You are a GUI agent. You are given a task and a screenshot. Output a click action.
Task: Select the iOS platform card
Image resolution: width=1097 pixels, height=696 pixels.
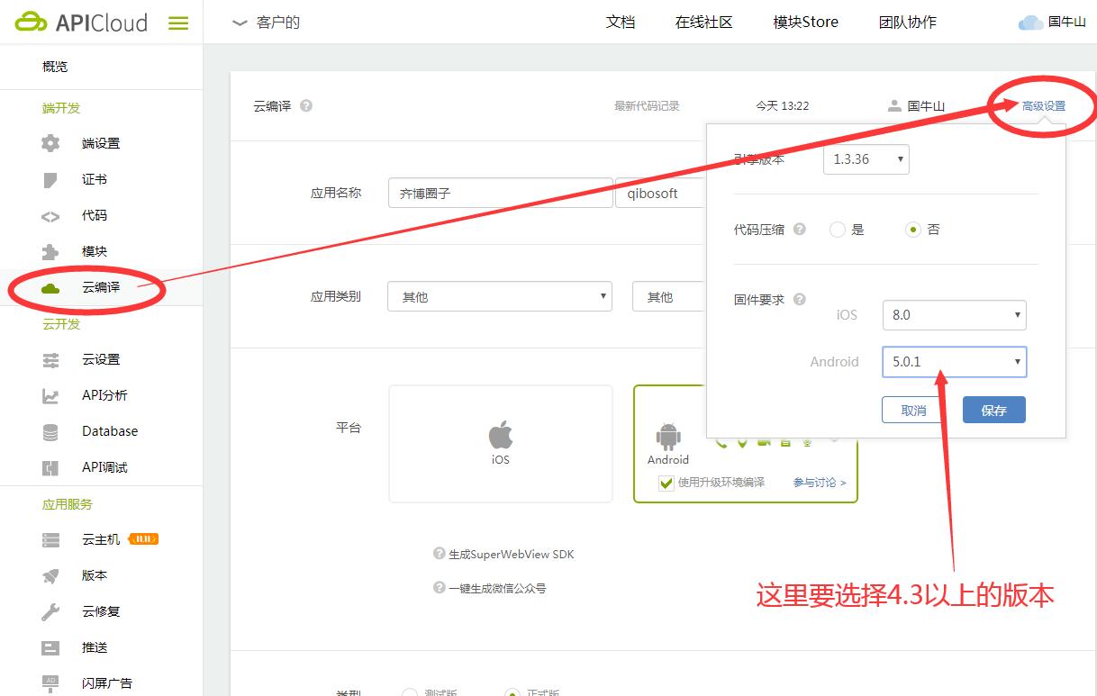coord(501,443)
